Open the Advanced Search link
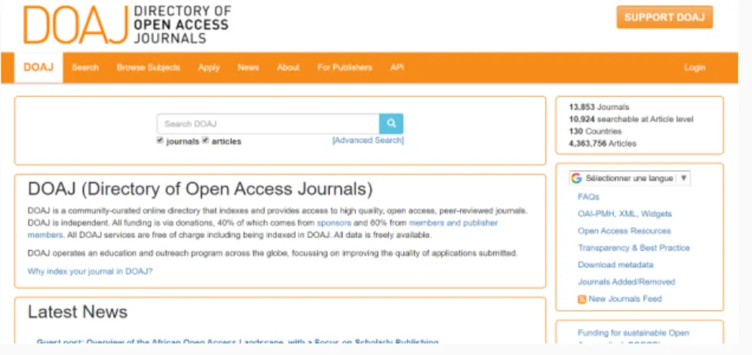The height and width of the screenshot is (355, 752). tap(368, 140)
